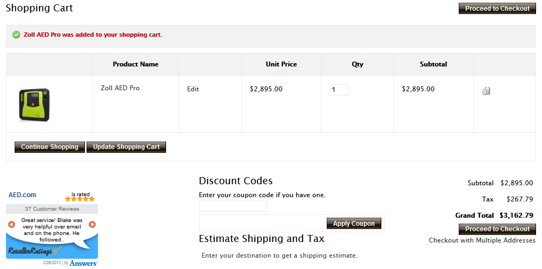Click the coupon code text field
The width and height of the screenshot is (542, 269).
233,206
